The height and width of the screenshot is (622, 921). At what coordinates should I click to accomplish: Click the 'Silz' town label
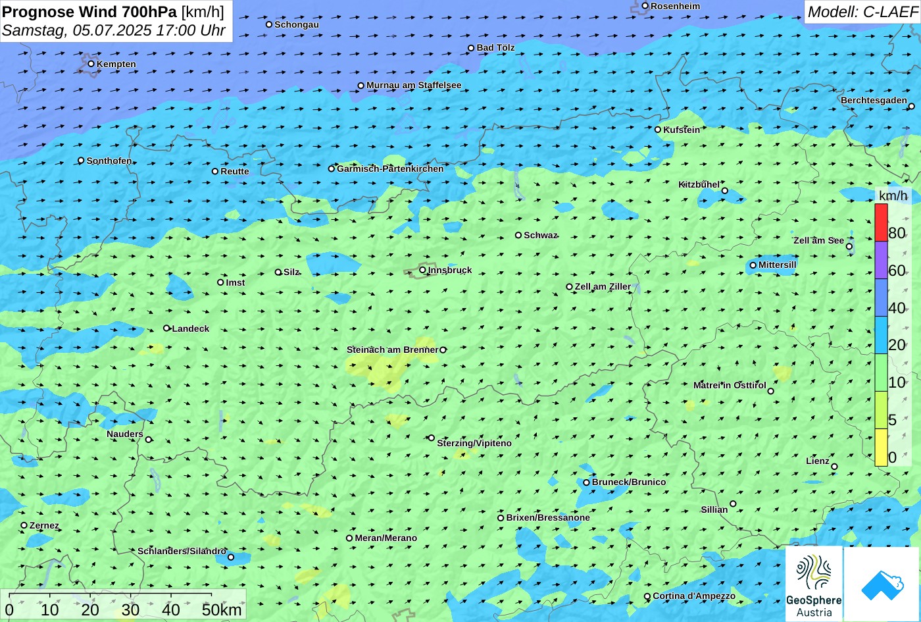pyautogui.click(x=291, y=272)
